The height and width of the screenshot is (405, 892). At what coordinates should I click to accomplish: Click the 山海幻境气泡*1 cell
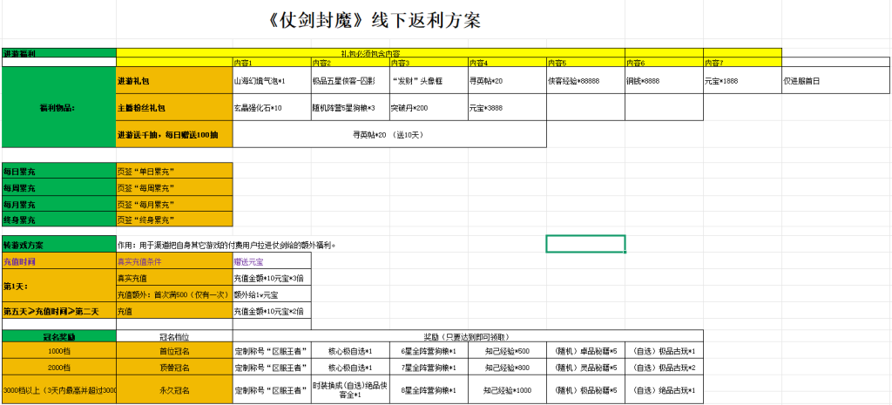pyautogui.click(x=272, y=81)
